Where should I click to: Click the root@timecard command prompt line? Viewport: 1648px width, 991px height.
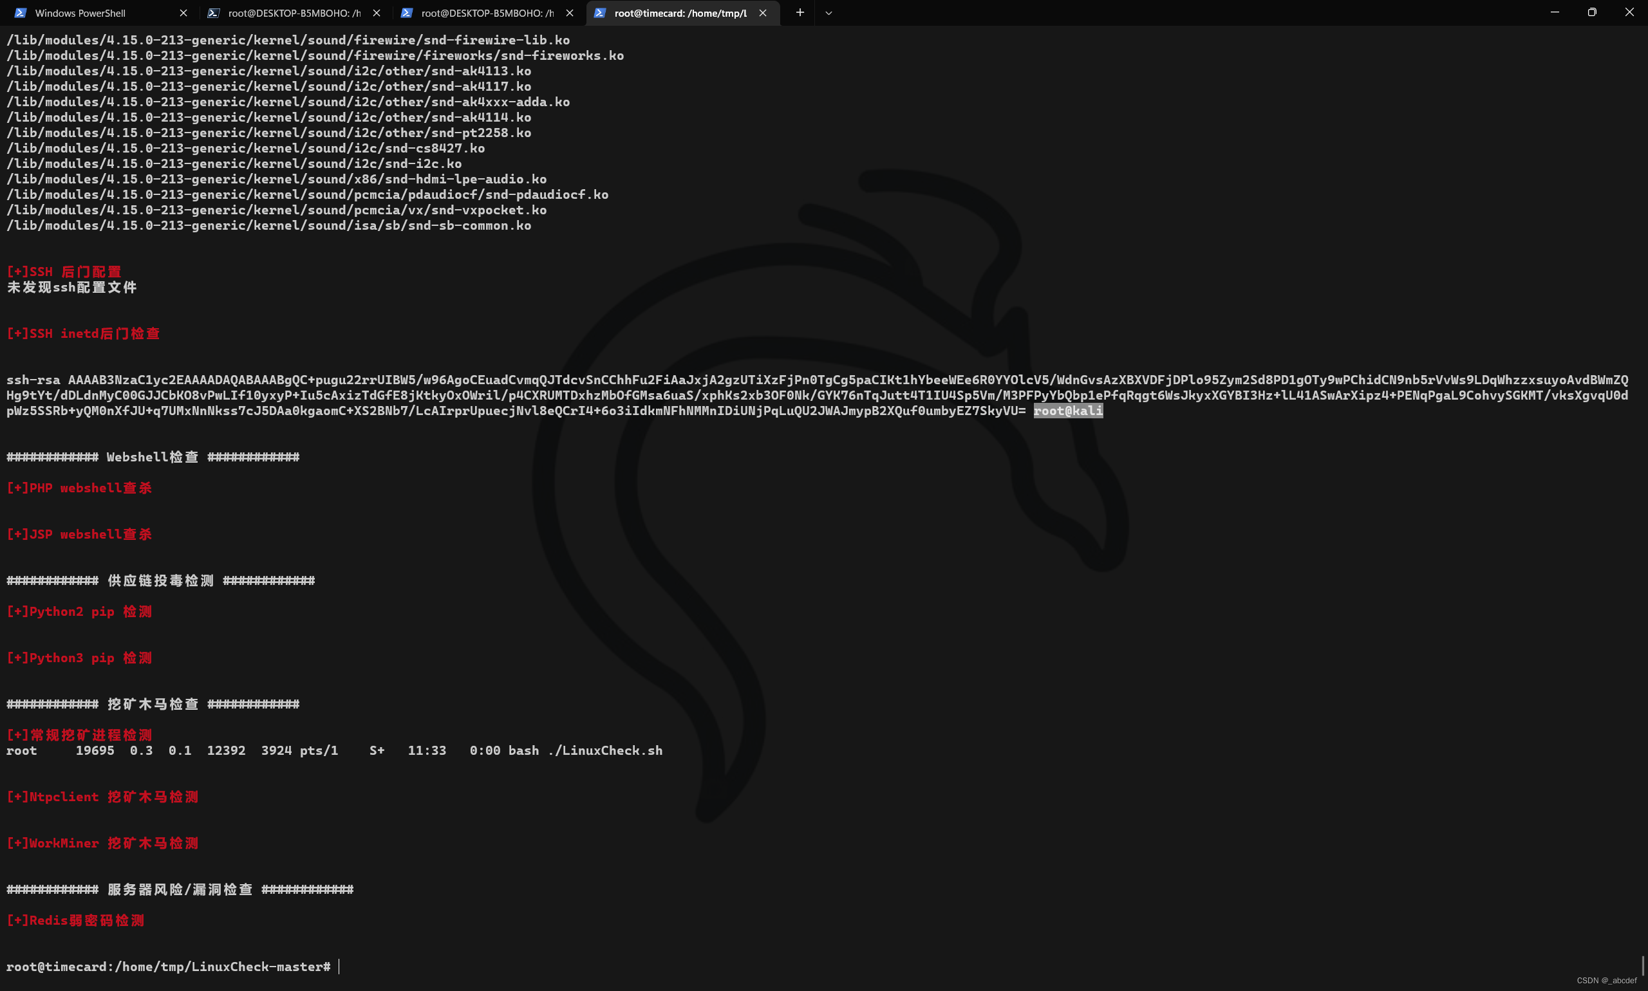pos(168,967)
